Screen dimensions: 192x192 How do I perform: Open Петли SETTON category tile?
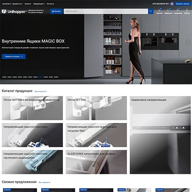pos(96,108)
